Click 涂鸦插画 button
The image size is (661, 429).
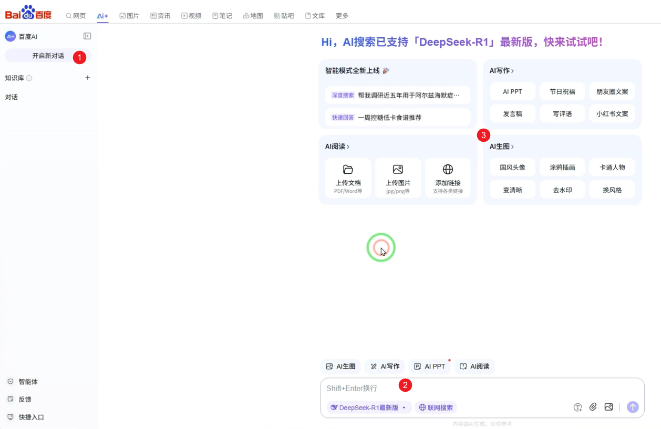pos(562,168)
